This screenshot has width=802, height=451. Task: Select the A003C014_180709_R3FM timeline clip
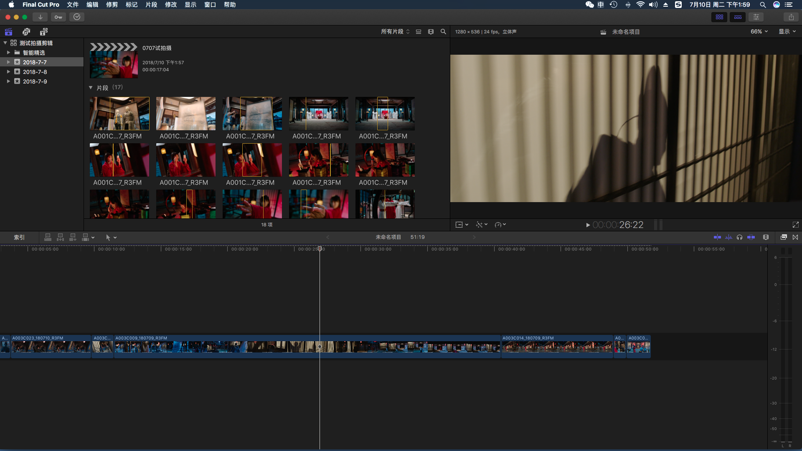557,347
